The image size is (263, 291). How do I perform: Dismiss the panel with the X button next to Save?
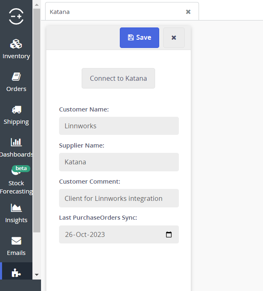[174, 38]
